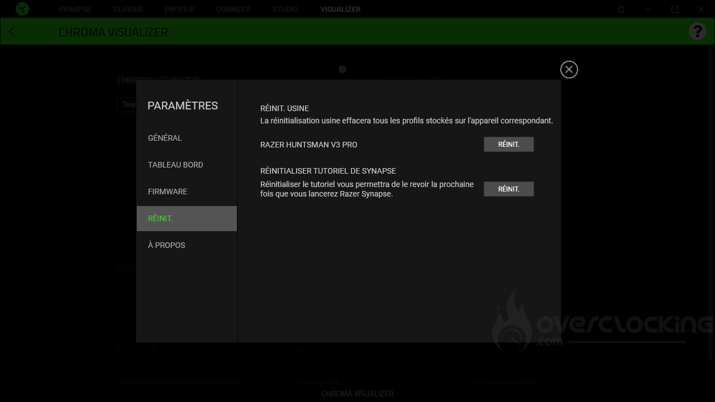Switch to the Clavier tab
Screen dimensions: 715x402
pos(128,9)
